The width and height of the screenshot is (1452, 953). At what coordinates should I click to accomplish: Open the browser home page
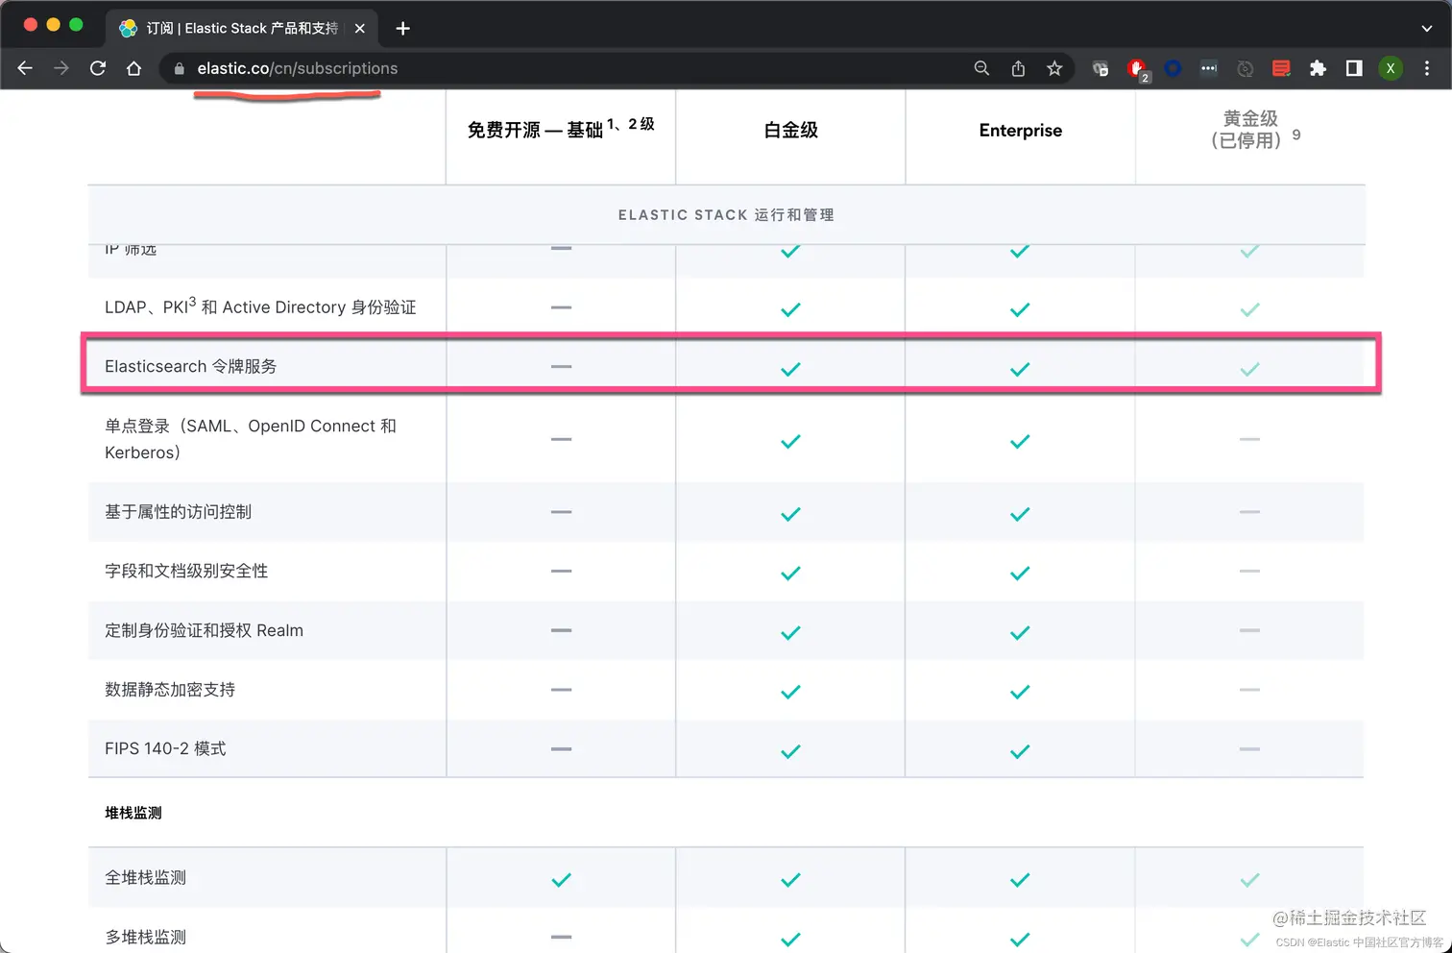click(x=134, y=68)
